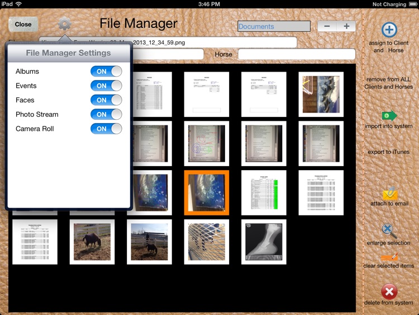Click import into system label
Screen dimensions: 419x315
click(388, 126)
